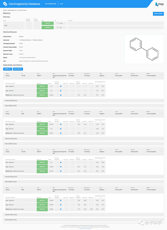167x230 pixels.
Task: Open the Limited Warranty link in footer
Action: (82, 228)
